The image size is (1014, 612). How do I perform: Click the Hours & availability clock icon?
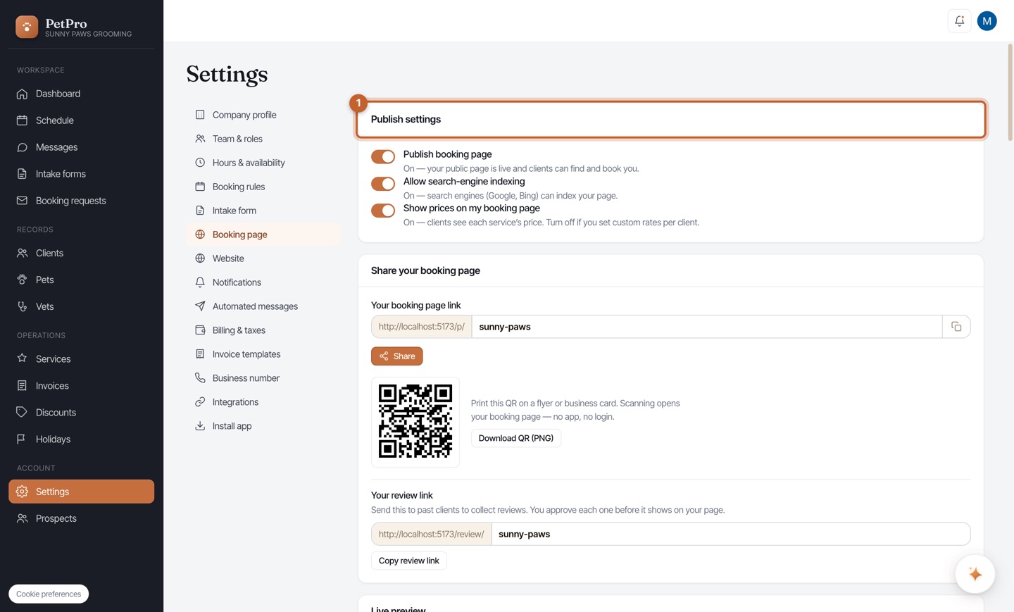tap(200, 163)
